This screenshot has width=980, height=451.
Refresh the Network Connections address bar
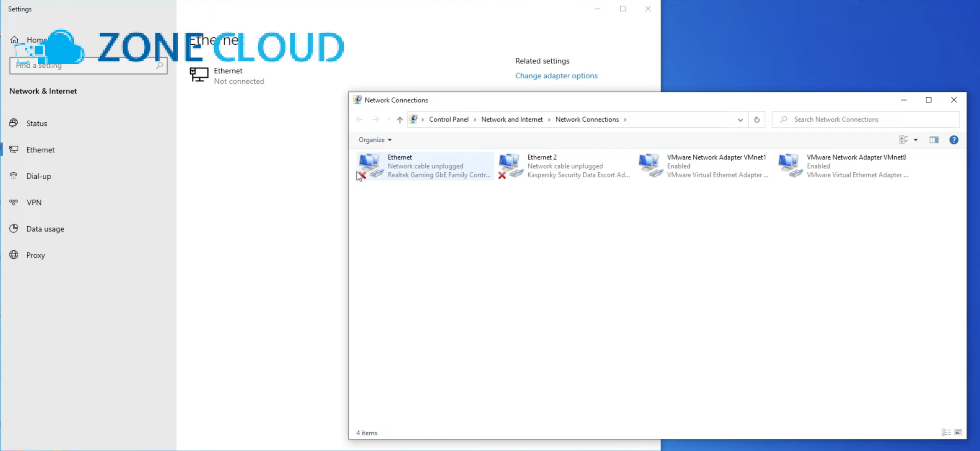(757, 120)
